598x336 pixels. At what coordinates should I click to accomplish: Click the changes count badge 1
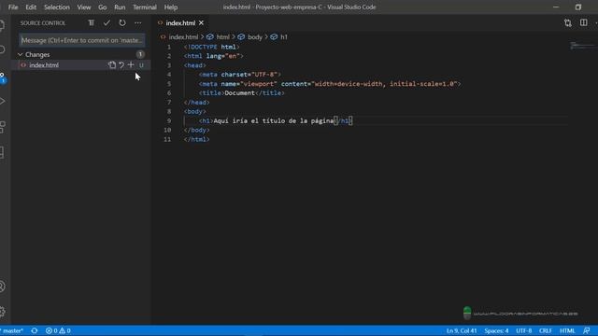tap(140, 54)
